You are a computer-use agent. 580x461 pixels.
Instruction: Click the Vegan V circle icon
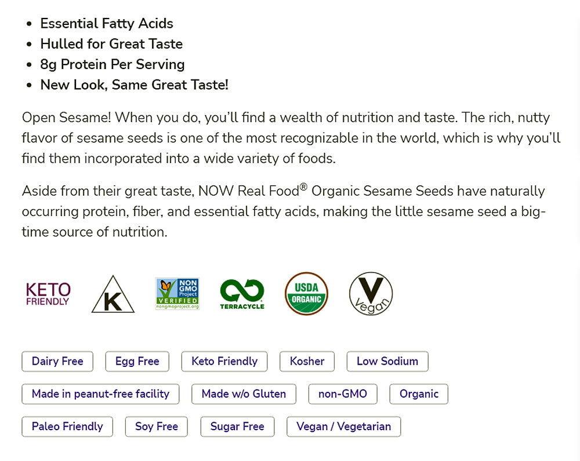371,294
